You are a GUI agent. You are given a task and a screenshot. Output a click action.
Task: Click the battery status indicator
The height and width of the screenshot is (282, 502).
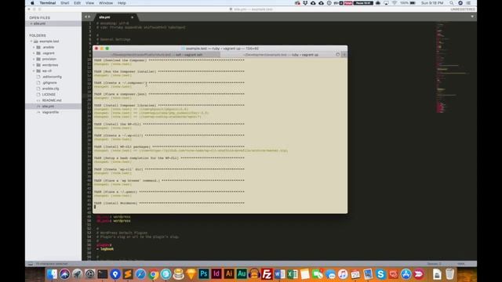413,3
